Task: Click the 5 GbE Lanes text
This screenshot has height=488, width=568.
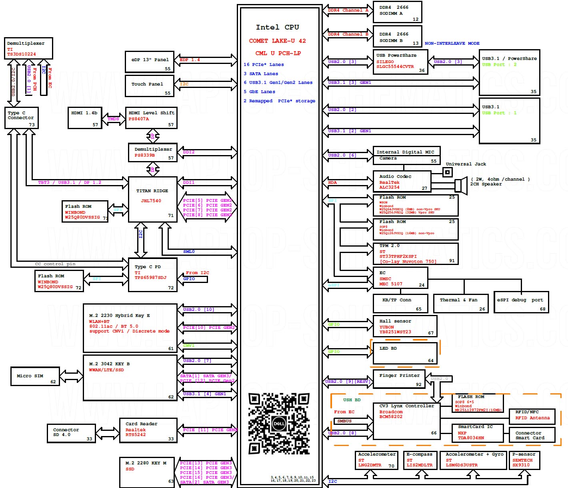Action: point(259,92)
